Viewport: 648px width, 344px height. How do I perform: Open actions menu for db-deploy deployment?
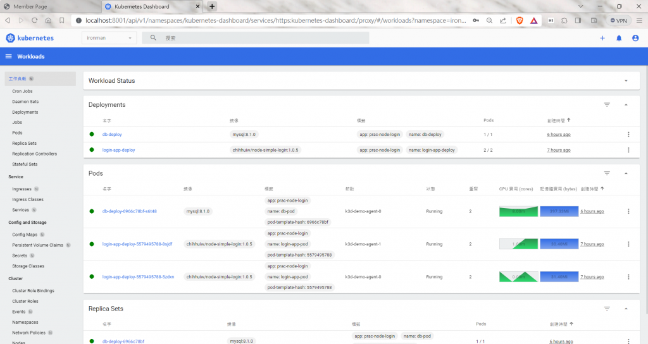click(628, 135)
